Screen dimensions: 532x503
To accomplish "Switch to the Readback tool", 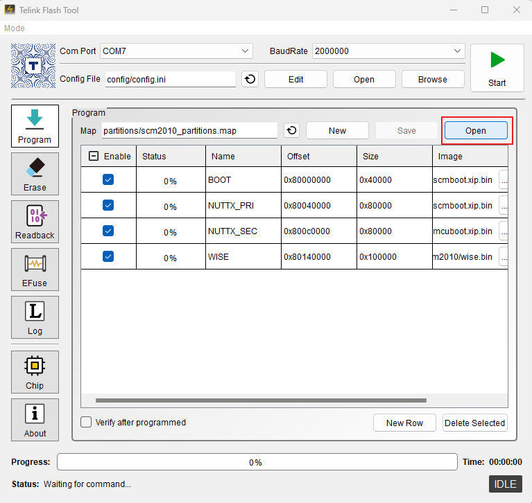I will [x=35, y=222].
